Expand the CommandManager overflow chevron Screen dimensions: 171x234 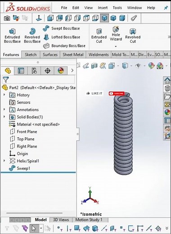(x=169, y=37)
